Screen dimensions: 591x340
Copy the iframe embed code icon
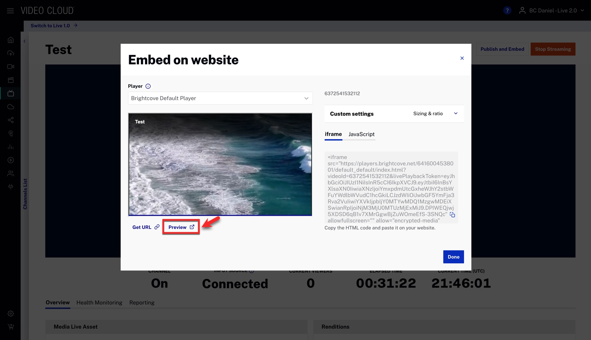(x=452, y=215)
